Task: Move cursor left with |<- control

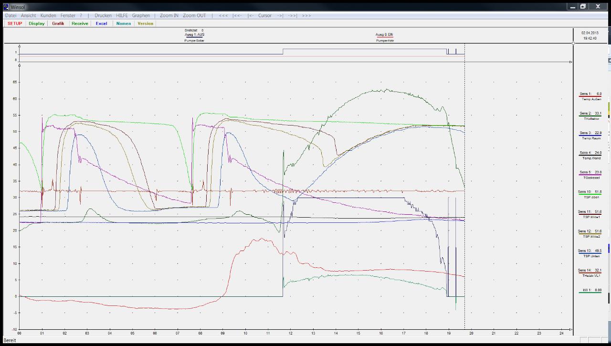Action: point(251,15)
